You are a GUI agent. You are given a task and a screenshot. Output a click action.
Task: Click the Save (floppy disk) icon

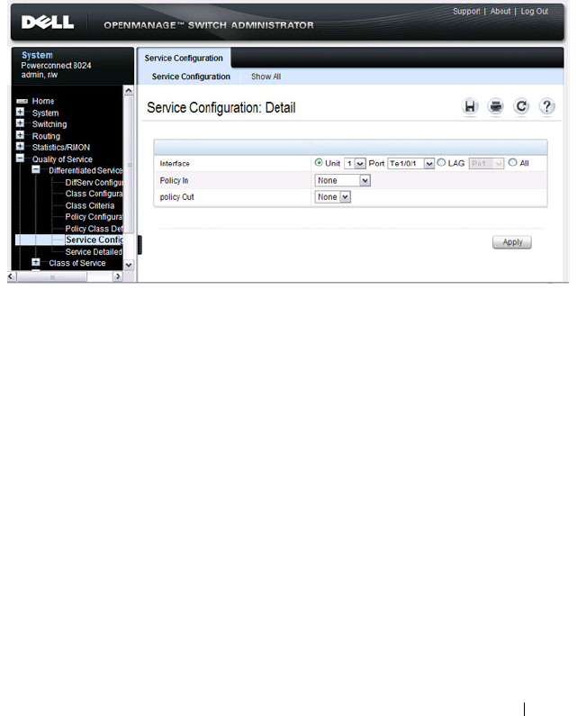tap(470, 106)
